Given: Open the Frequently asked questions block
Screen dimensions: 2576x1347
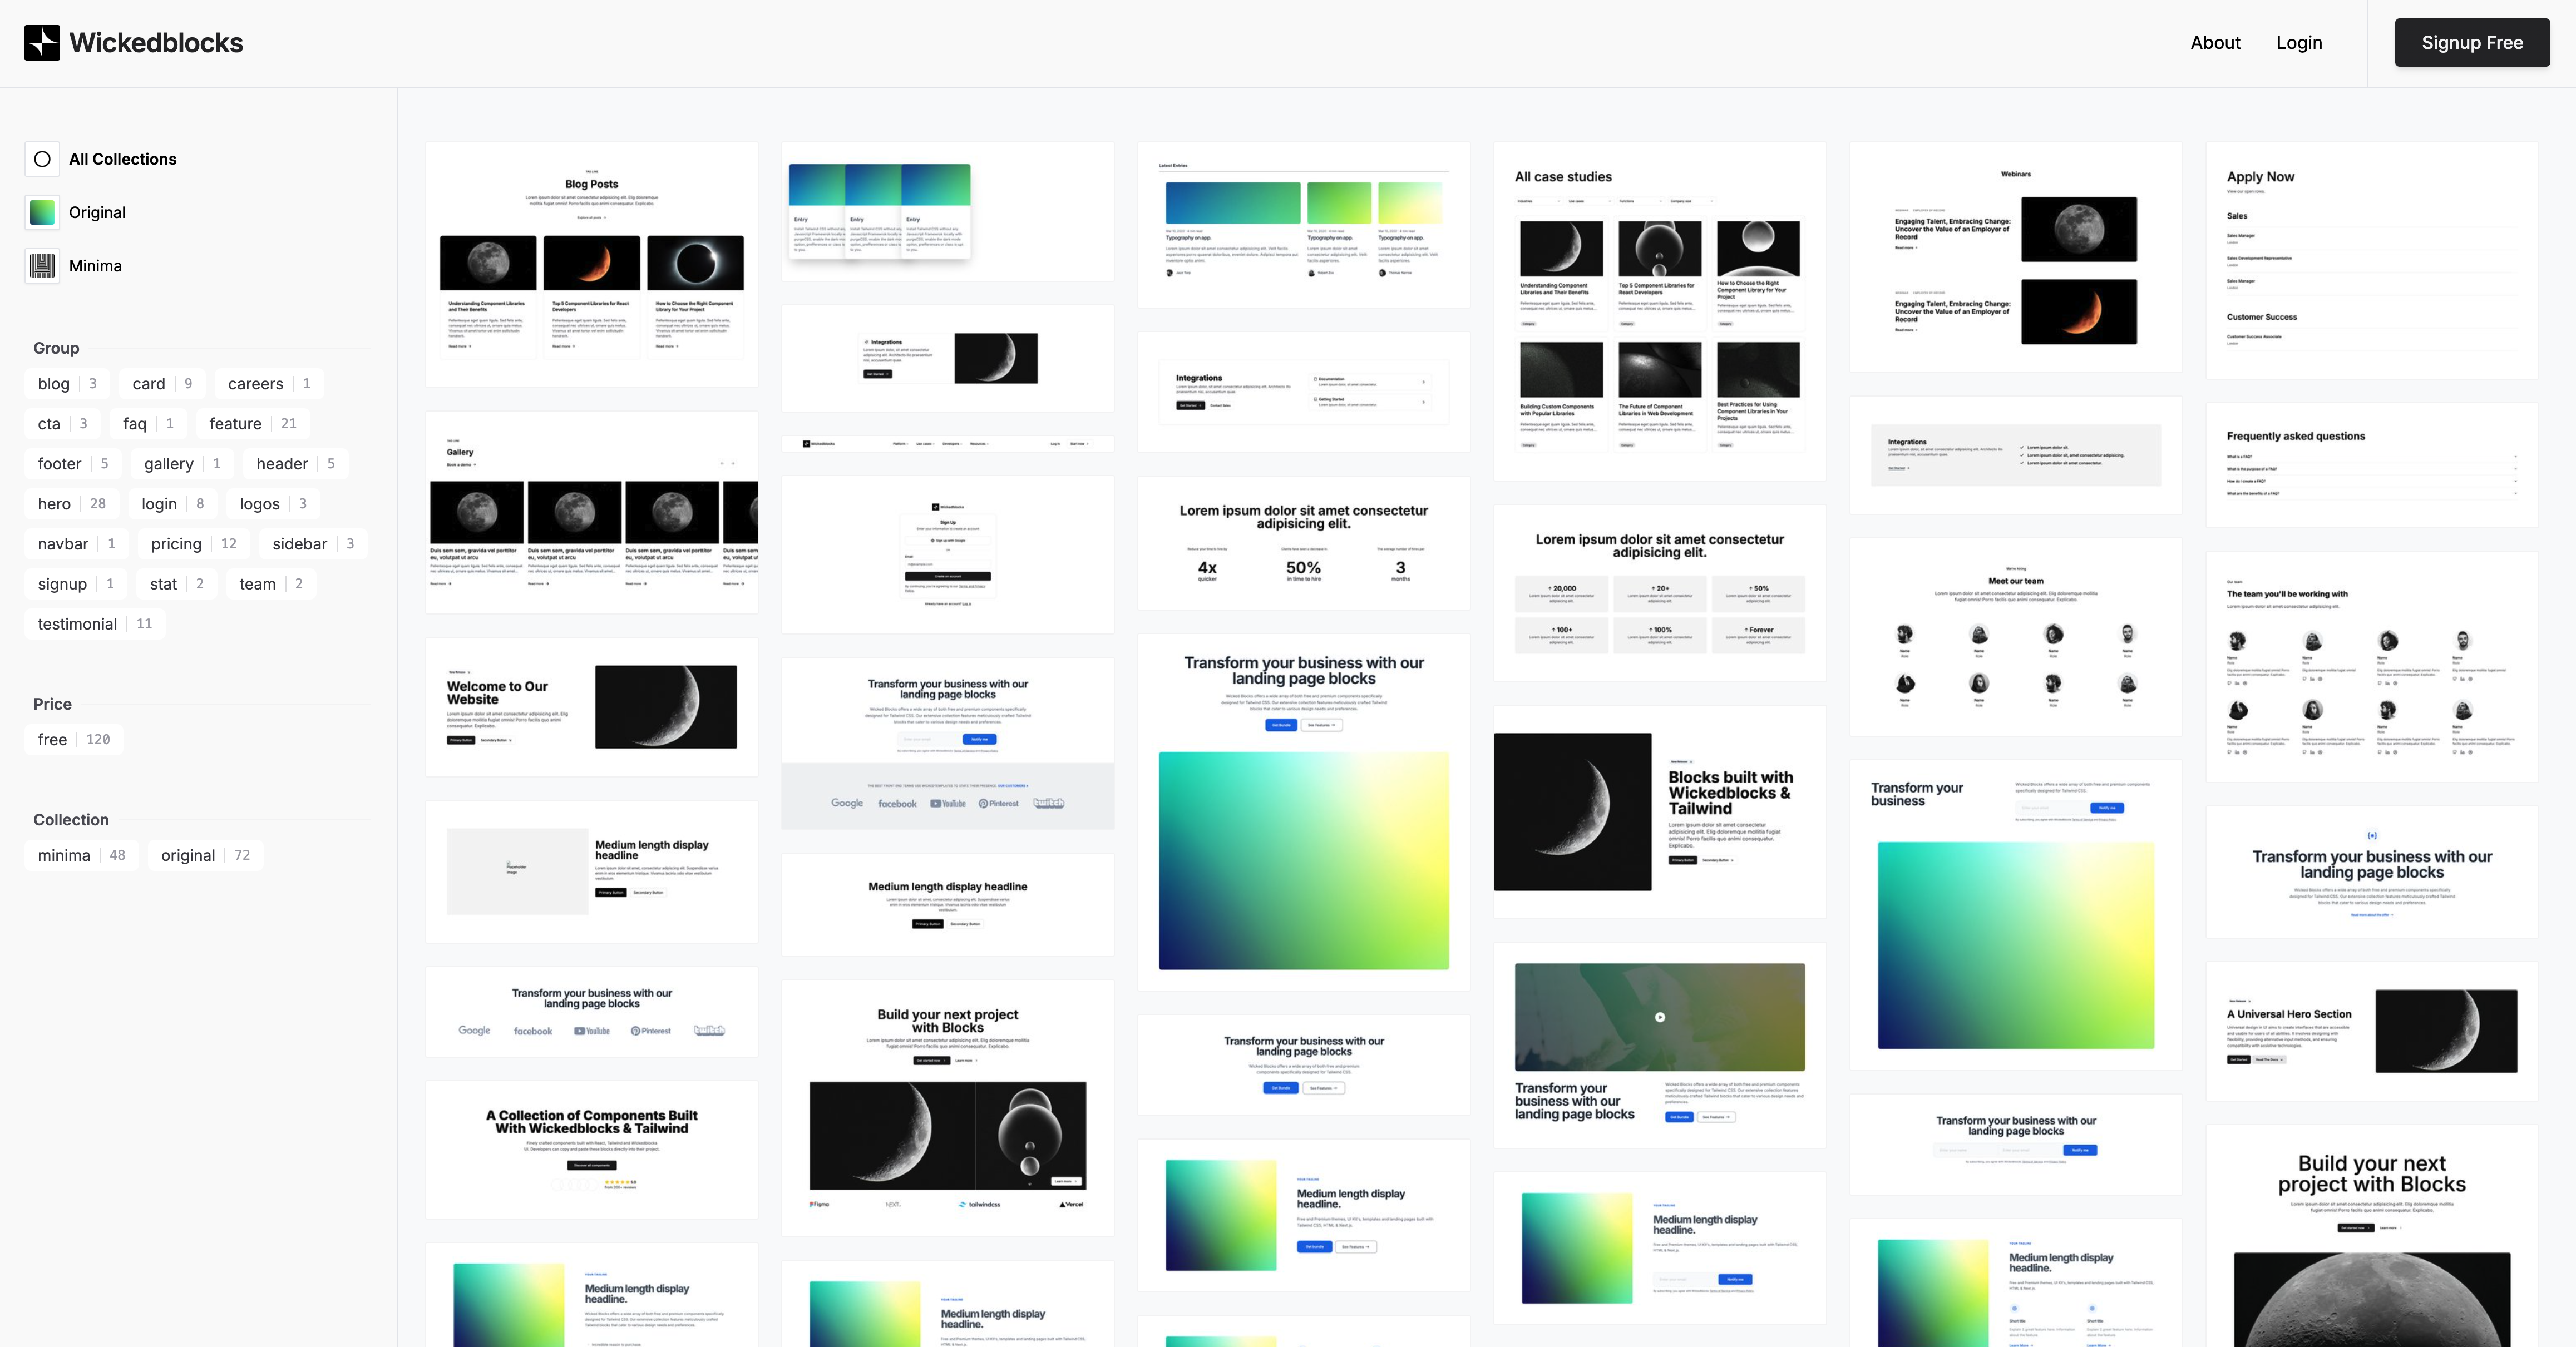Looking at the screenshot, I should tap(2371, 464).
